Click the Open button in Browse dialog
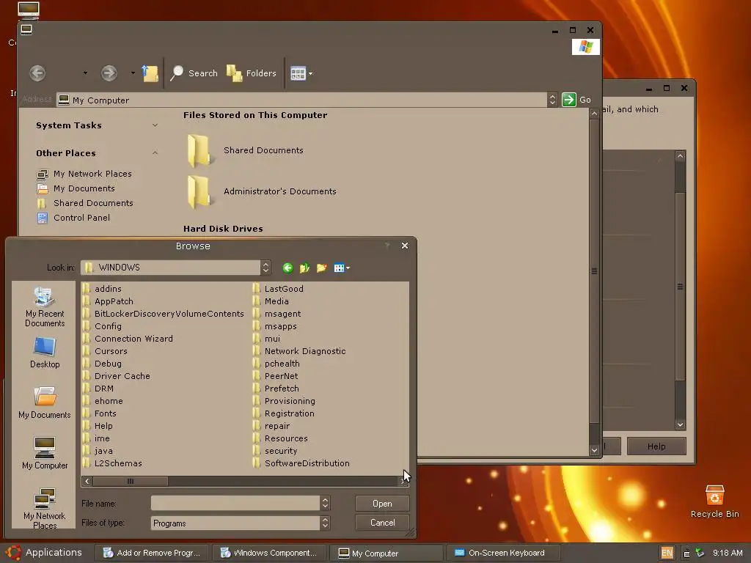Viewport: 751px width, 563px height. coord(382,504)
